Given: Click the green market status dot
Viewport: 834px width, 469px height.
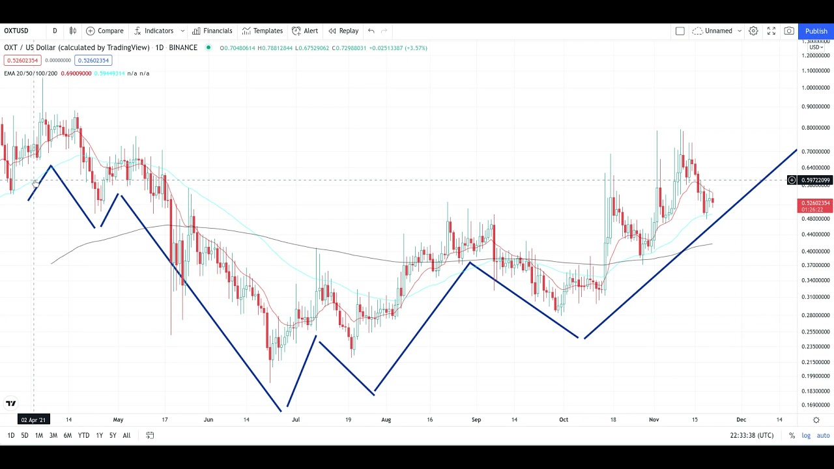Looking at the screenshot, I should 208,48.
